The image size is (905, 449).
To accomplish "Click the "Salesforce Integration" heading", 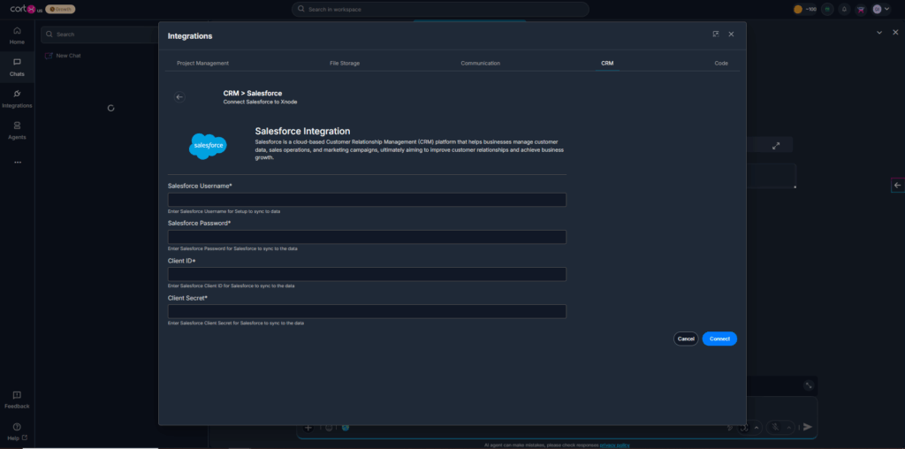I will tap(302, 131).
